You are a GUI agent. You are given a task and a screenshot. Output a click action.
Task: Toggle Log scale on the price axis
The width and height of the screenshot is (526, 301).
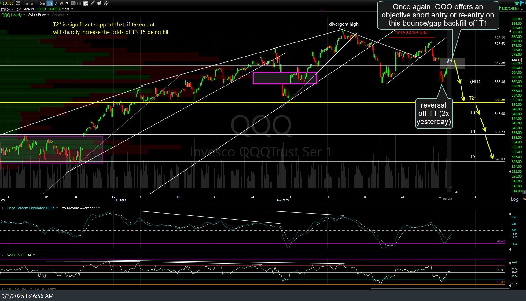[514, 199]
